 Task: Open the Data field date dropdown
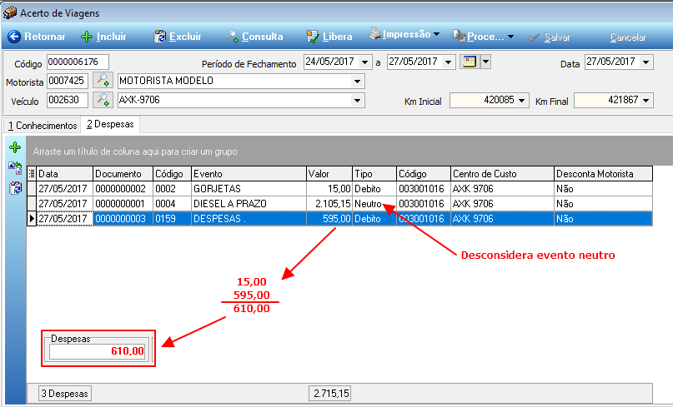[x=646, y=62]
